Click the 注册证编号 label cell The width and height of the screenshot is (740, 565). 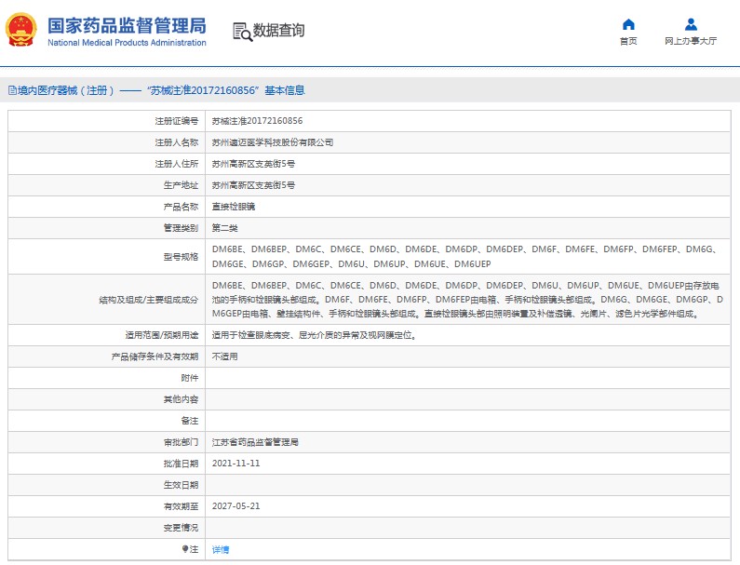pyautogui.click(x=107, y=121)
